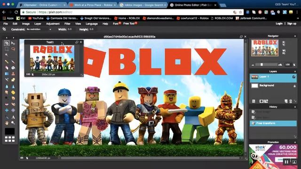The height and width of the screenshot is (169, 301).
Task: Open the Language menu
Action: pos(92,23)
